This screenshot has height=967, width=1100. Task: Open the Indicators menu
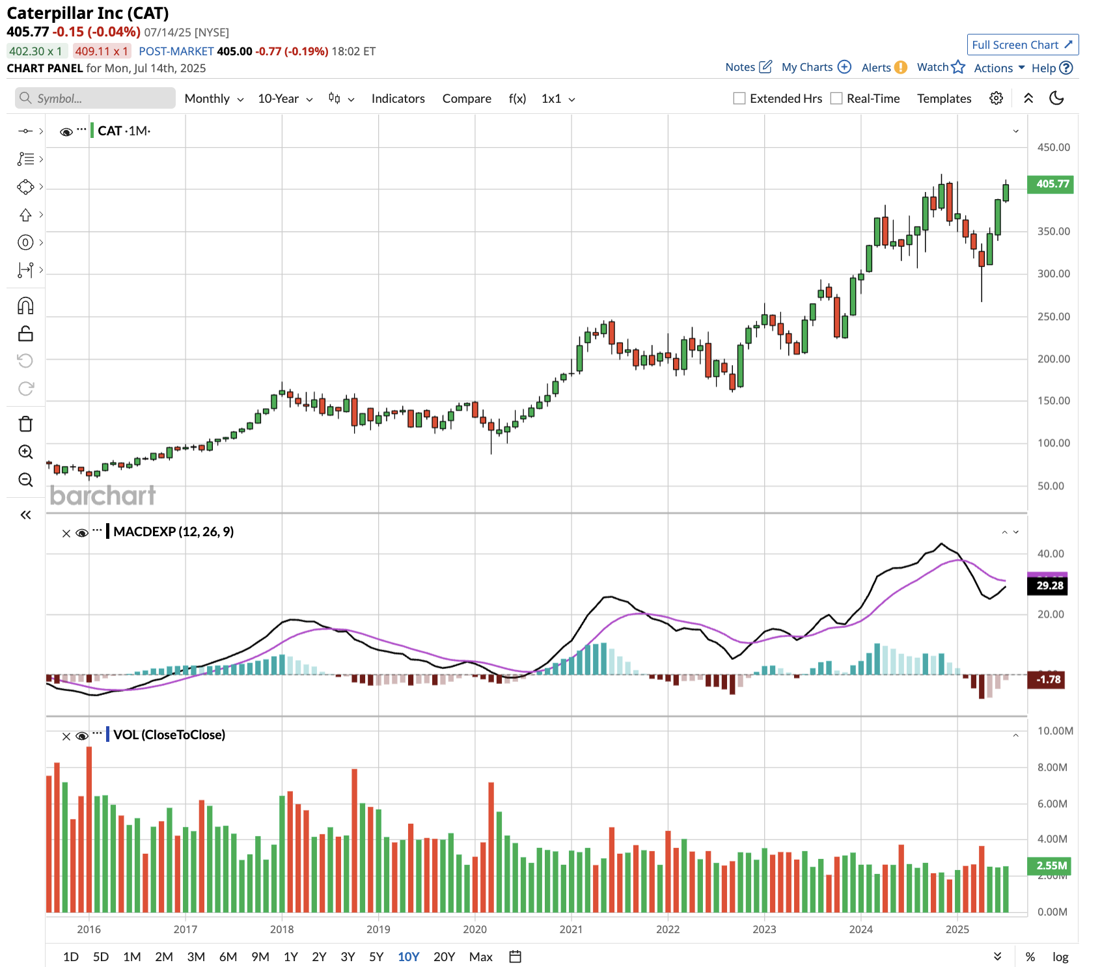tap(398, 98)
